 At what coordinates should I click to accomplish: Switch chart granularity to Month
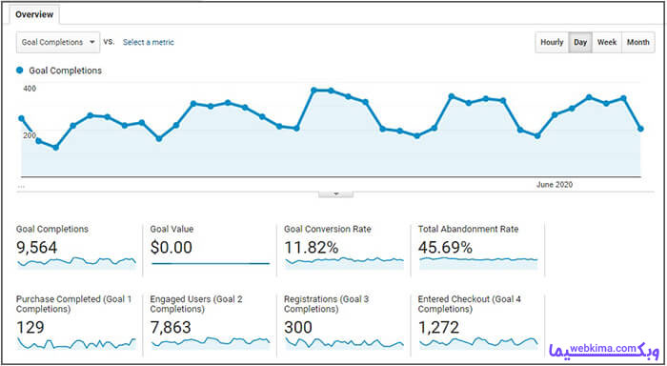[638, 42]
